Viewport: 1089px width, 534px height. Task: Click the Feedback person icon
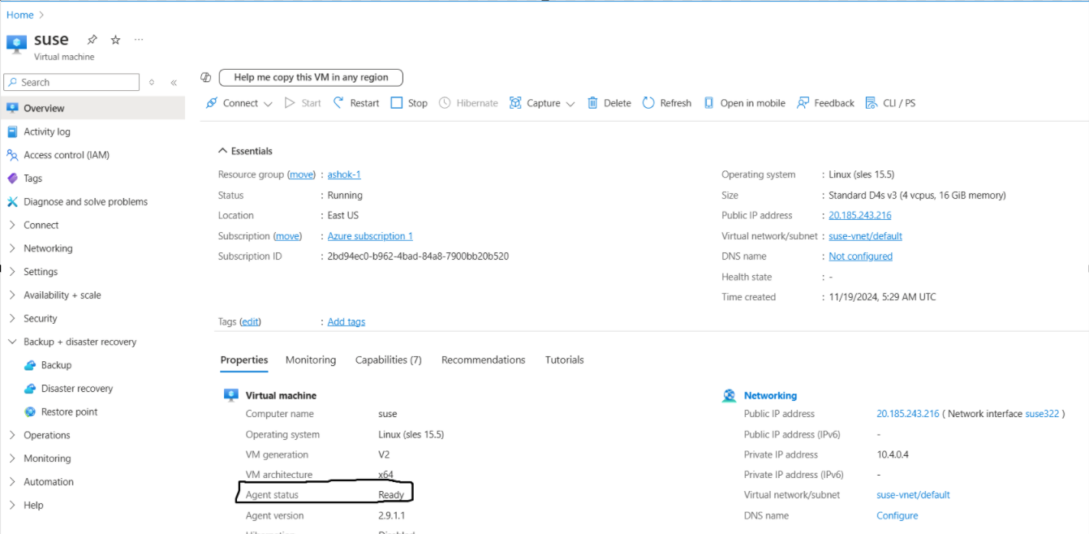[x=803, y=103]
